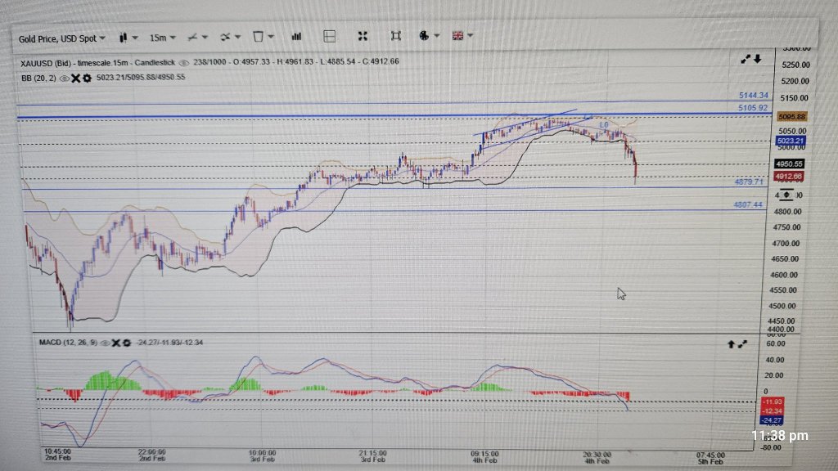
Task: Open the 15m timeframe dropdown
Action: pyautogui.click(x=162, y=38)
